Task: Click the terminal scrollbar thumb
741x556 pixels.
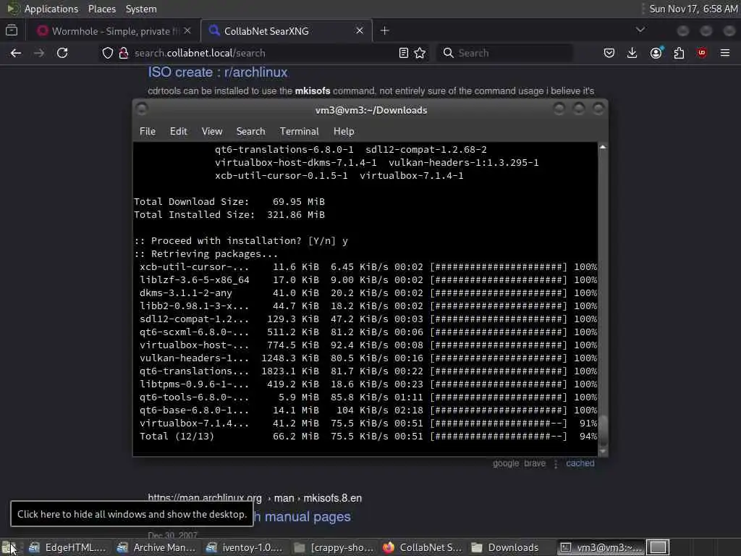Action: coord(603,431)
